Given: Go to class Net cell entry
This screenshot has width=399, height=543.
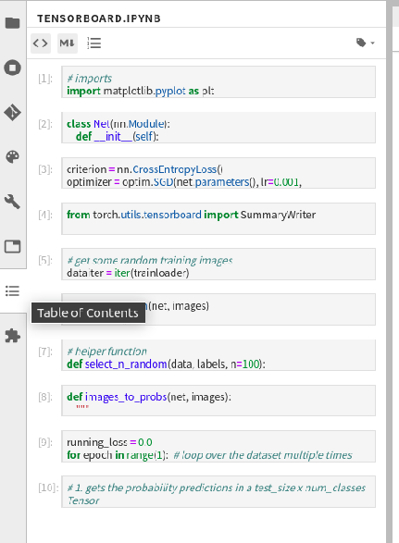Looking at the screenshot, I should point(218,128).
